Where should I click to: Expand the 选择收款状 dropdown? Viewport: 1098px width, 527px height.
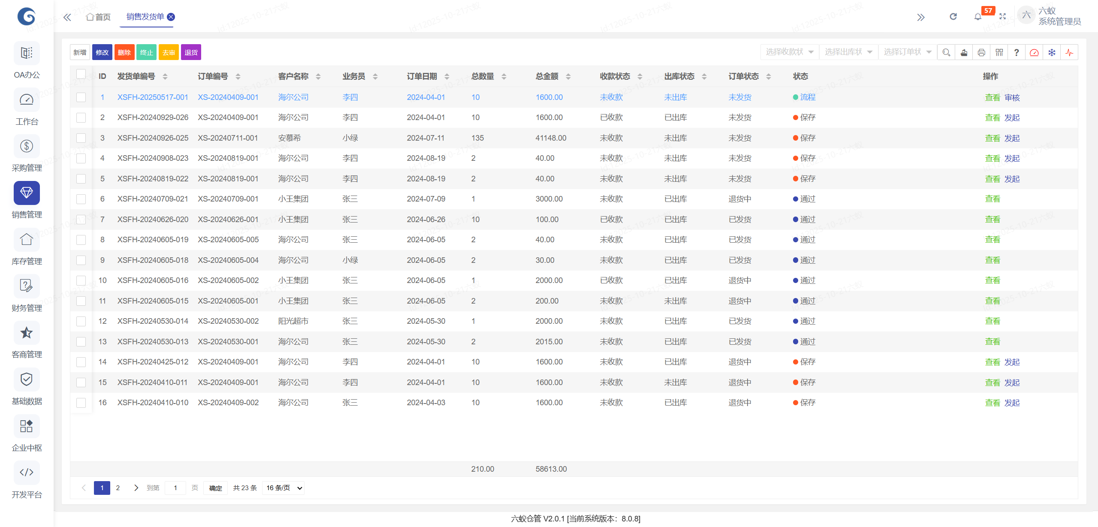(x=790, y=52)
